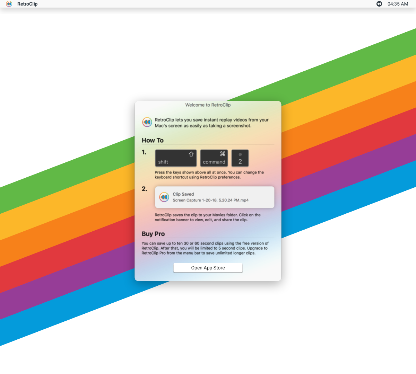Click the Clip Saved notification banner
Screen dimensions: 416x374
coord(215,197)
